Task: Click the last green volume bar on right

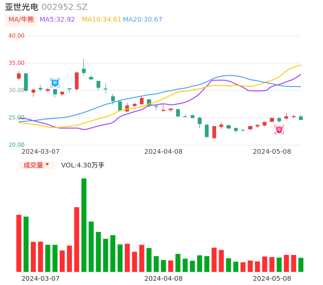Action: 301,265
